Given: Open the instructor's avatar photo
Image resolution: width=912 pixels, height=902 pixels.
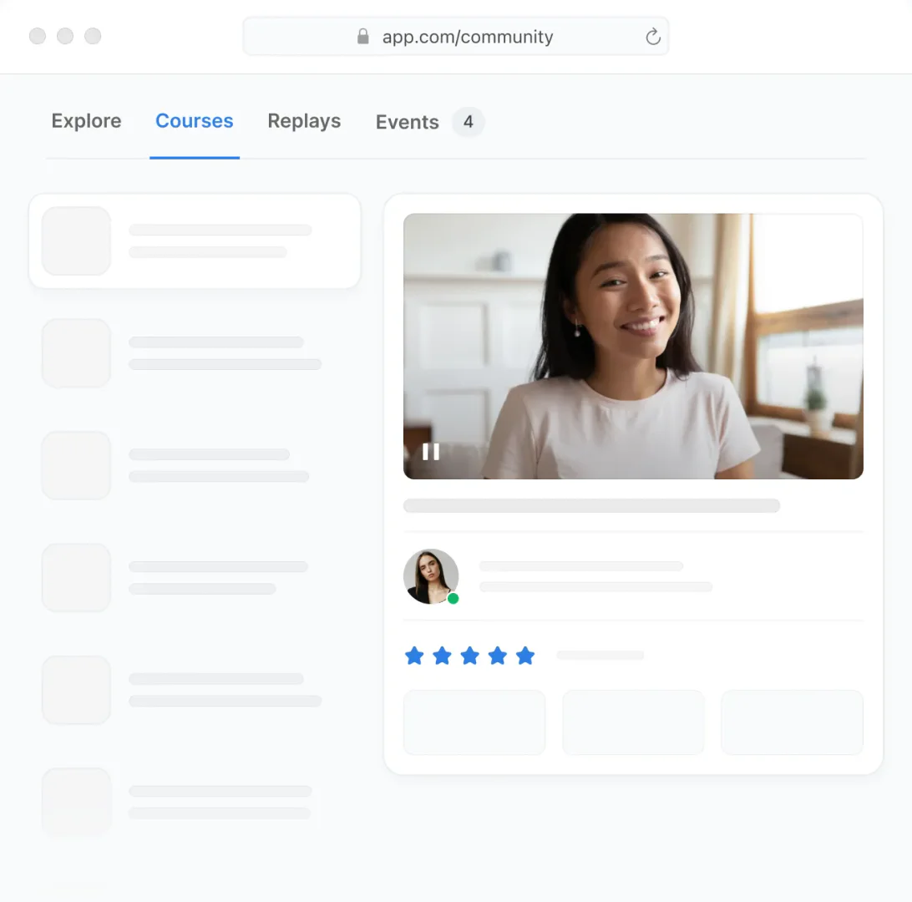Looking at the screenshot, I should pyautogui.click(x=431, y=576).
